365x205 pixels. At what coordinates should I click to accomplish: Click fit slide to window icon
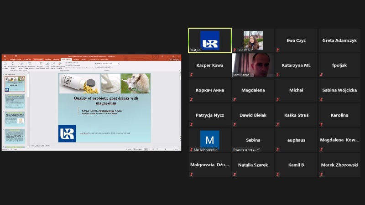[x=180, y=149]
